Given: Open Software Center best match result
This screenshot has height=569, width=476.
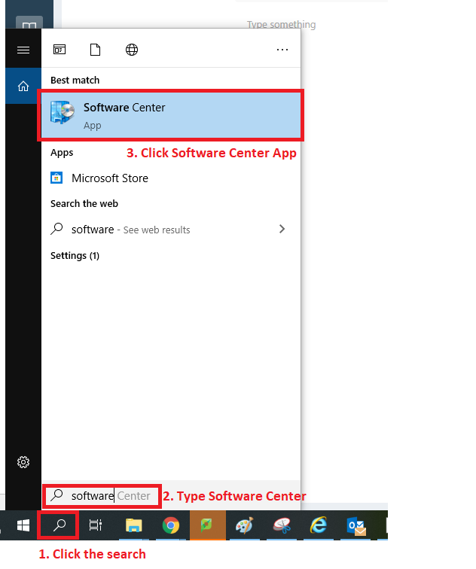Looking at the screenshot, I should (x=171, y=115).
